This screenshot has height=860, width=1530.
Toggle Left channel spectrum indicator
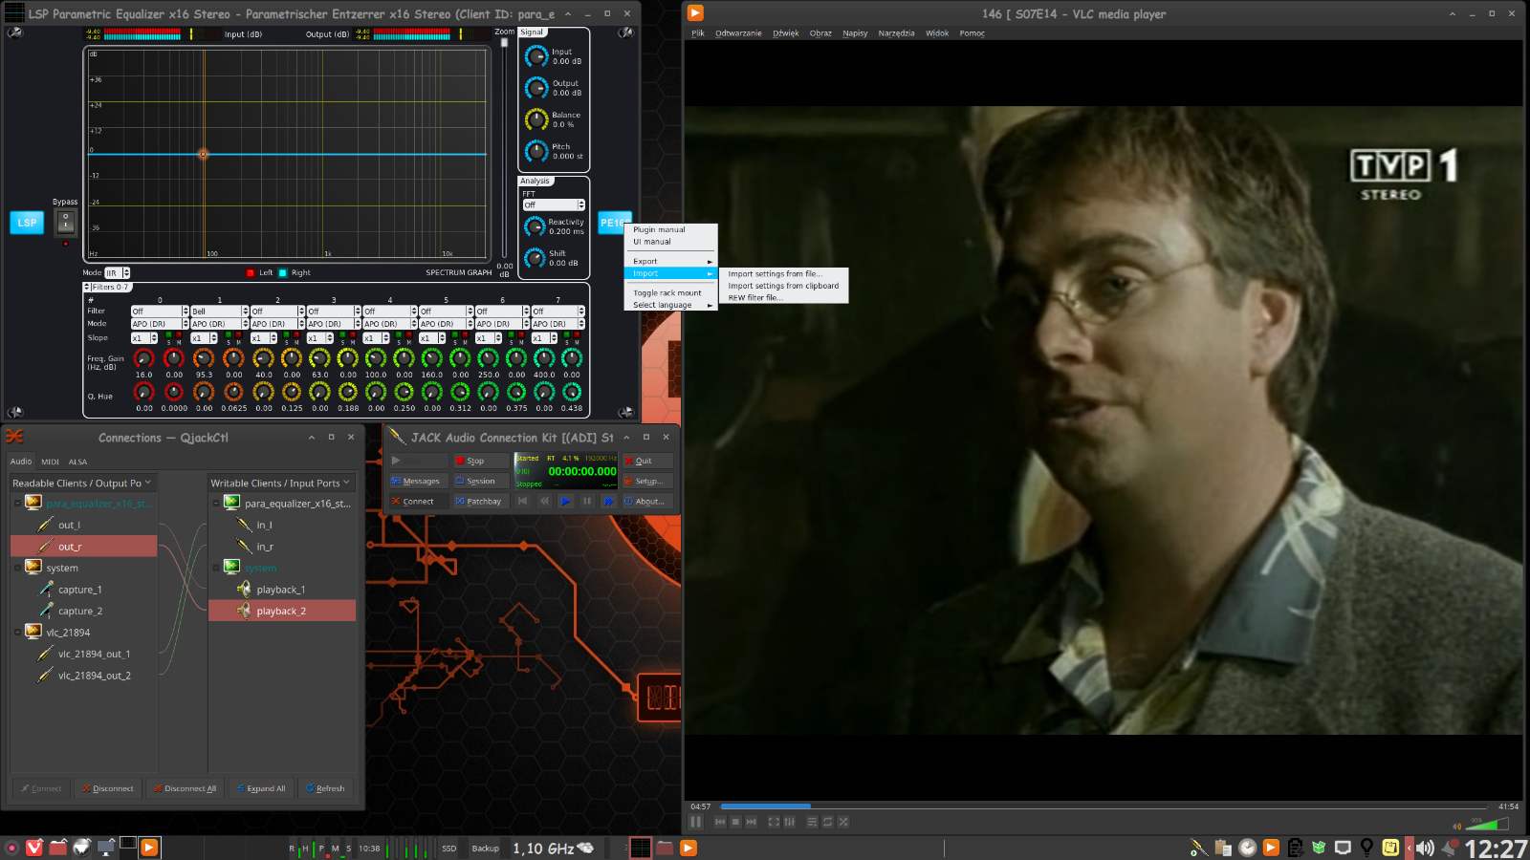[251, 272]
